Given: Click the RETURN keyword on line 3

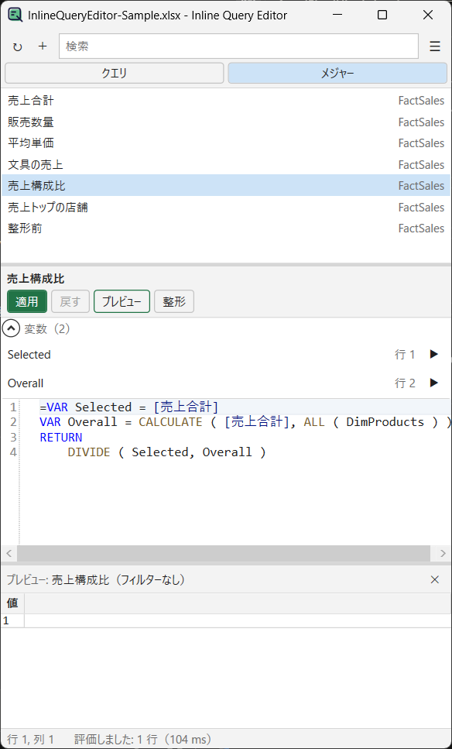Looking at the screenshot, I should (61, 437).
